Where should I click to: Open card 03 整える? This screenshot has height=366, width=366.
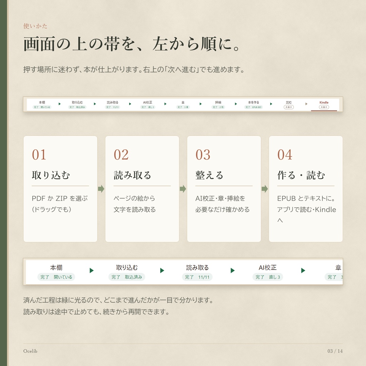tap(224, 189)
